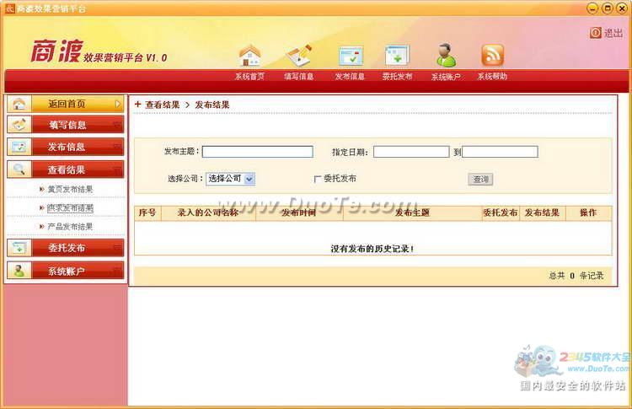The image size is (632, 409).
Task: Click the 发布信息 toolbar icon
Action: [351, 56]
